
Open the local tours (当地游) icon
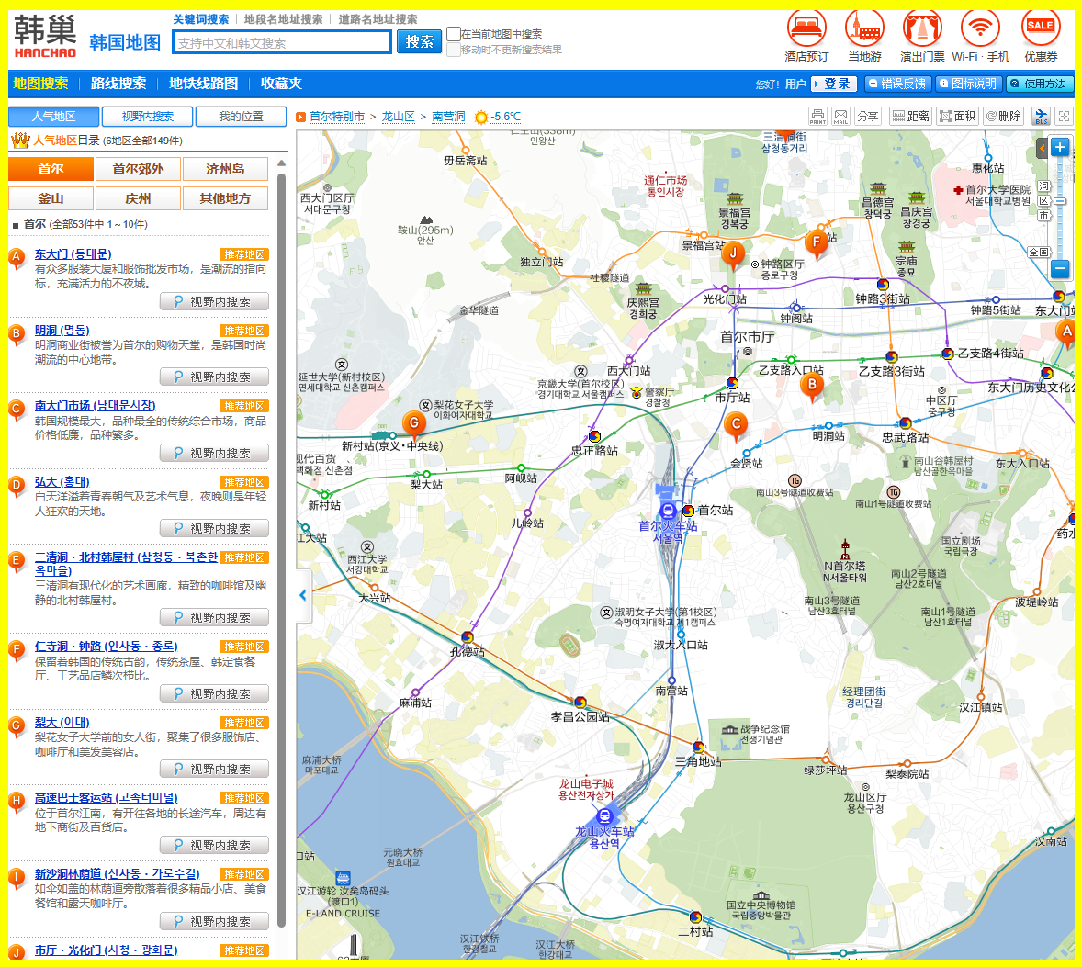coord(864,29)
